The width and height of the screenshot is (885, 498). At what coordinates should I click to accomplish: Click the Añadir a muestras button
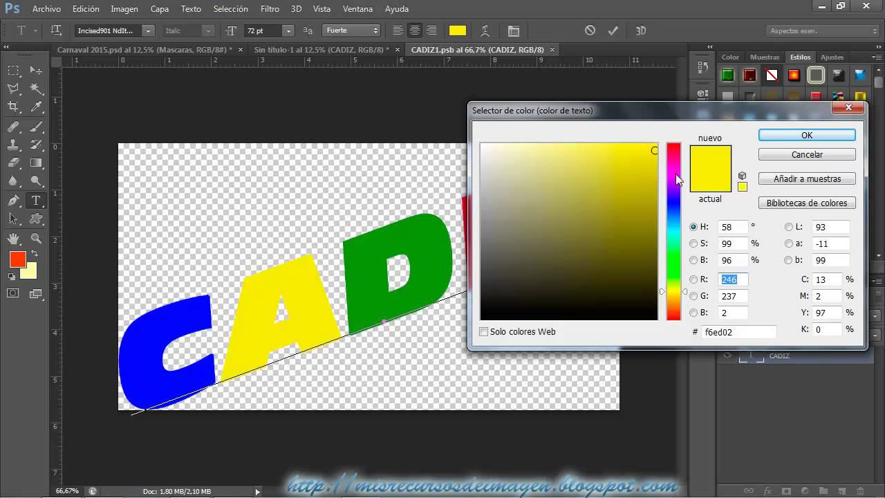pos(807,178)
